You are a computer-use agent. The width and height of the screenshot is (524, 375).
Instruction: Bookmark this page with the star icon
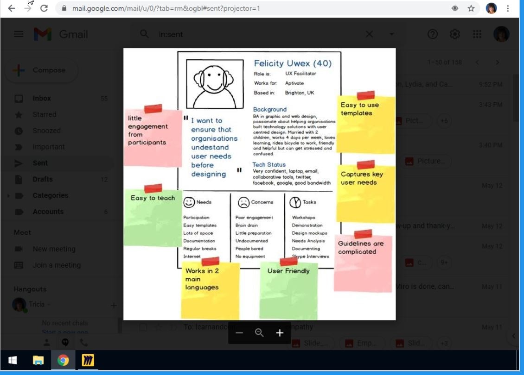click(x=471, y=8)
